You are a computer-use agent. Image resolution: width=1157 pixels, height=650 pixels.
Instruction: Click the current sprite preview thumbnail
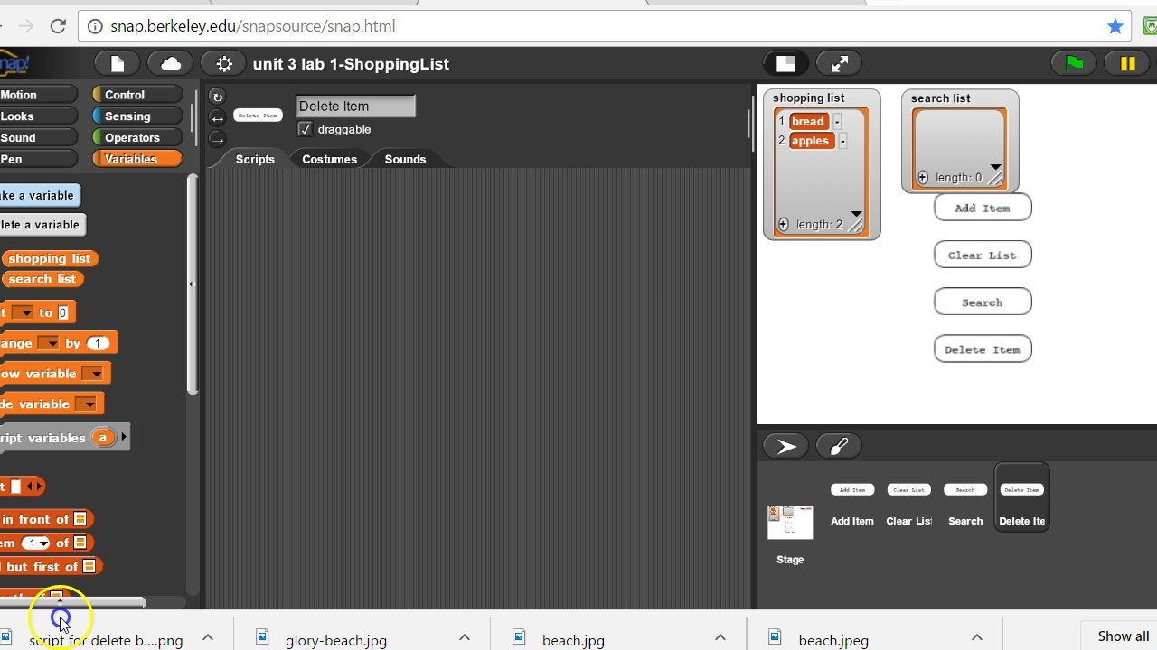258,116
